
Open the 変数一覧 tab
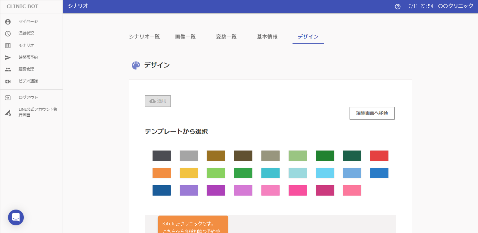(x=226, y=37)
